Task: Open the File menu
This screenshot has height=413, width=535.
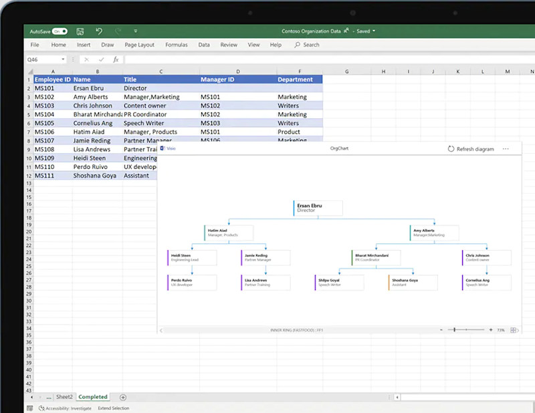Action: click(x=35, y=45)
